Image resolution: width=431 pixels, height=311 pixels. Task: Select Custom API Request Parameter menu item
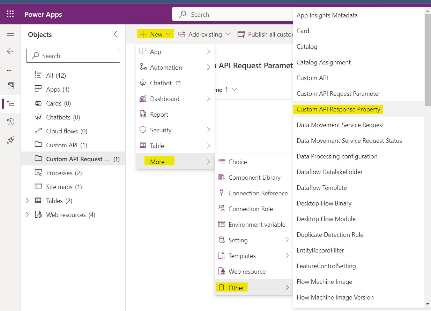(x=359, y=93)
